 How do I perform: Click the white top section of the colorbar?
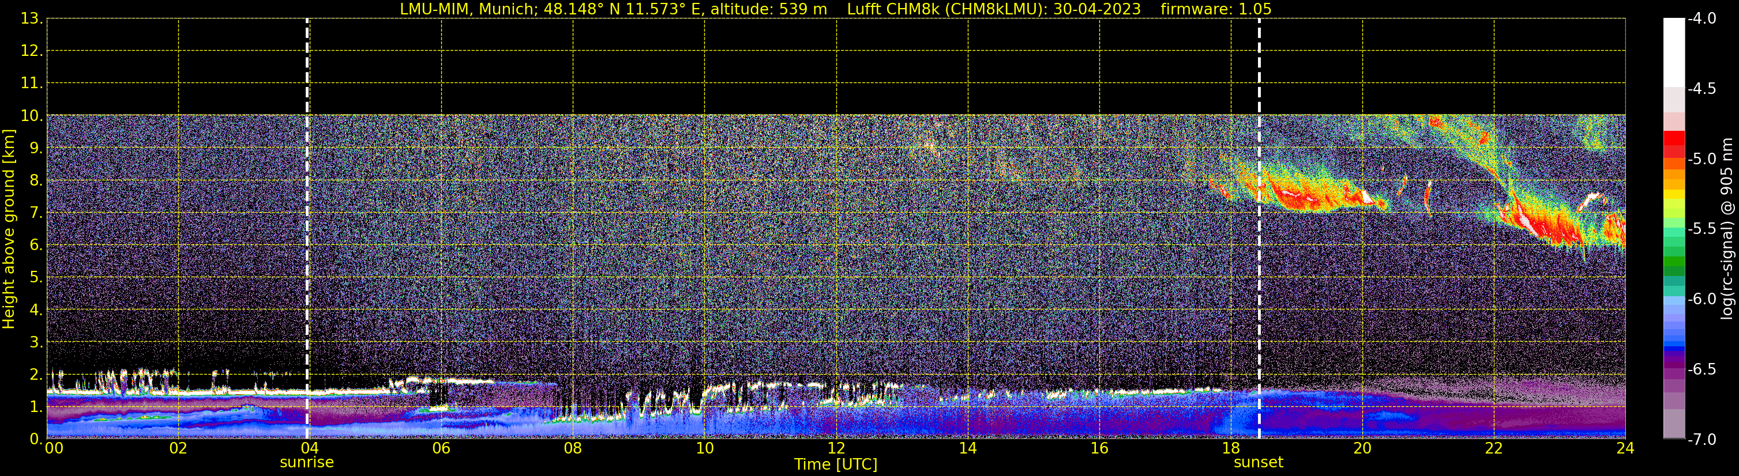pyautogui.click(x=1673, y=52)
